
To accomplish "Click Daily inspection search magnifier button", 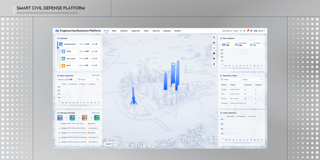I will (98, 79).
